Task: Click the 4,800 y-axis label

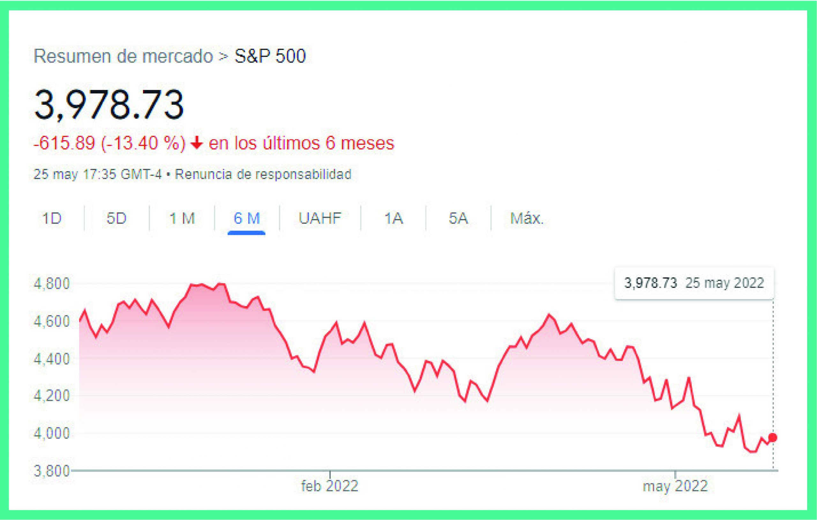Action: [x=52, y=283]
